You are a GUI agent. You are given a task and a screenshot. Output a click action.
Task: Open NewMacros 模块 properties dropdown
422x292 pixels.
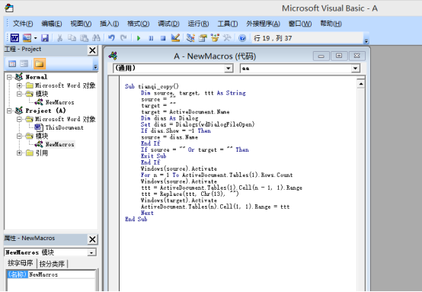pos(91,252)
